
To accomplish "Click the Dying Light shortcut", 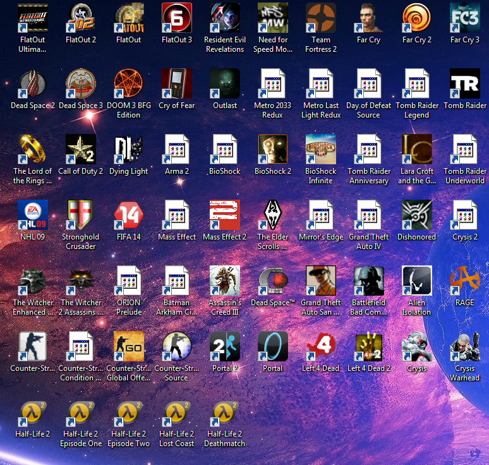I will [128, 150].
